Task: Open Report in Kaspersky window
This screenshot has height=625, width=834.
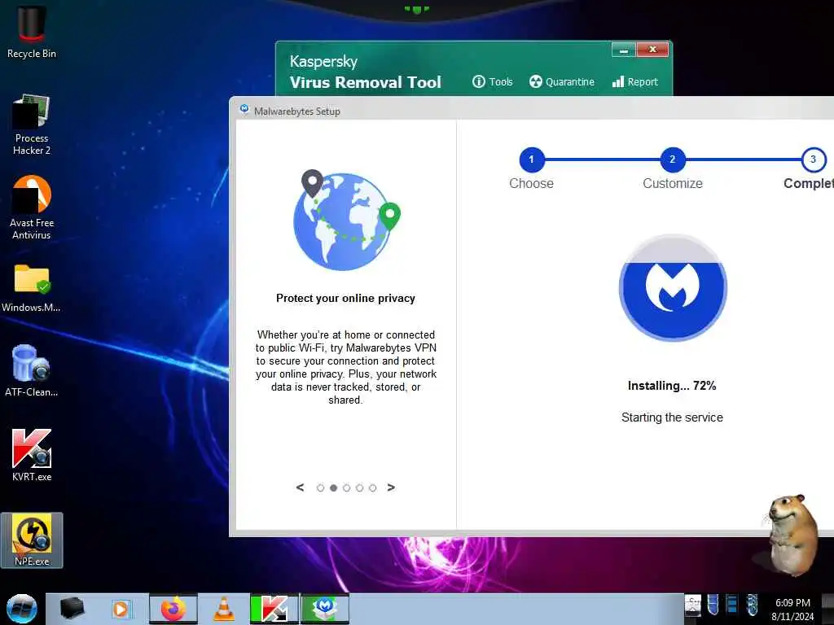Action: [635, 82]
